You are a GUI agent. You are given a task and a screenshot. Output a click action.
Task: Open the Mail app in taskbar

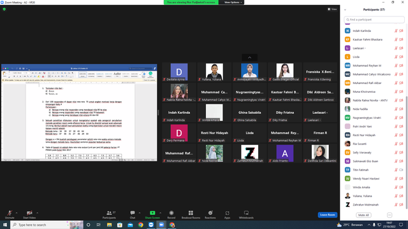(x=130, y=225)
